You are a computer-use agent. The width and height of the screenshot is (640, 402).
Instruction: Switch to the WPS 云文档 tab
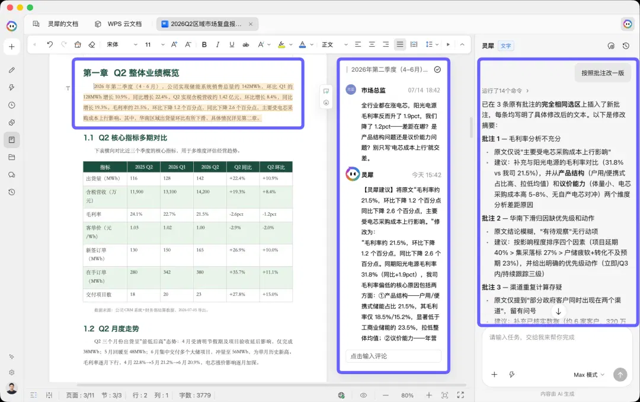tap(119, 24)
